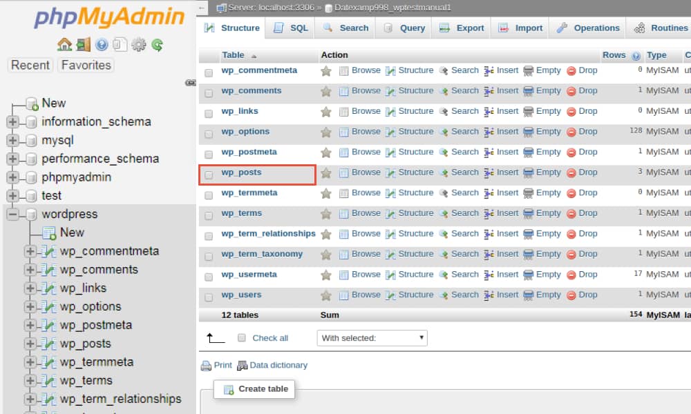Image resolution: width=691 pixels, height=414 pixels.
Task: Click the log out door icon
Action: click(84, 44)
